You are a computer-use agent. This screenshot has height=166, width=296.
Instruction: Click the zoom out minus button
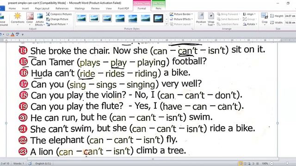click(x=271, y=164)
